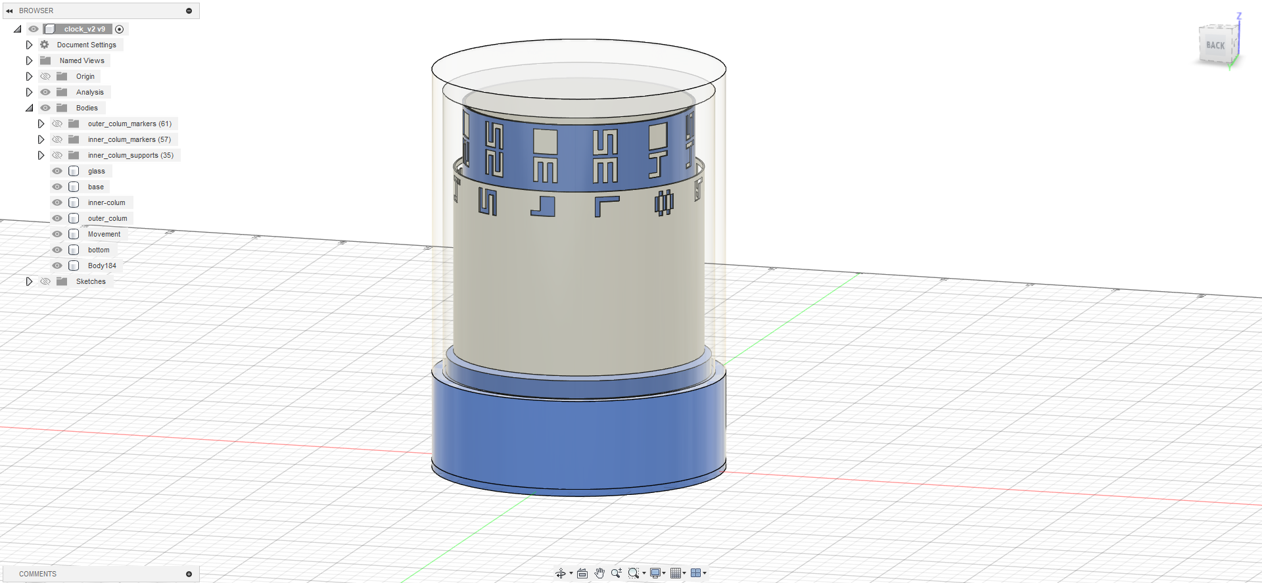Show the outer_colum_markers (61) group
Viewport: 1262px width, 583px height.
(57, 124)
